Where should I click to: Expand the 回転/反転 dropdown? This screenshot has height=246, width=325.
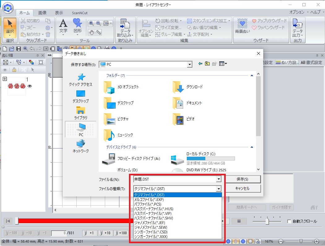(x=181, y=21)
